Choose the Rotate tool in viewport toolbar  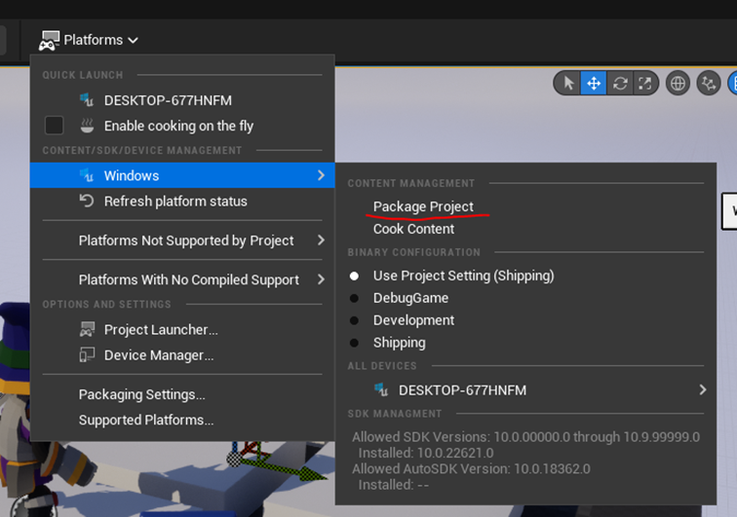click(620, 84)
